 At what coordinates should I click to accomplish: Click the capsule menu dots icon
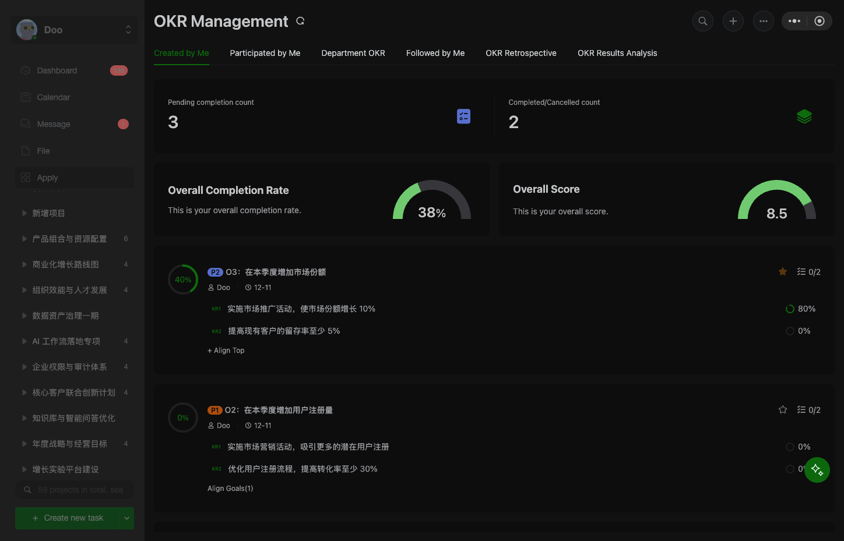[x=794, y=21]
